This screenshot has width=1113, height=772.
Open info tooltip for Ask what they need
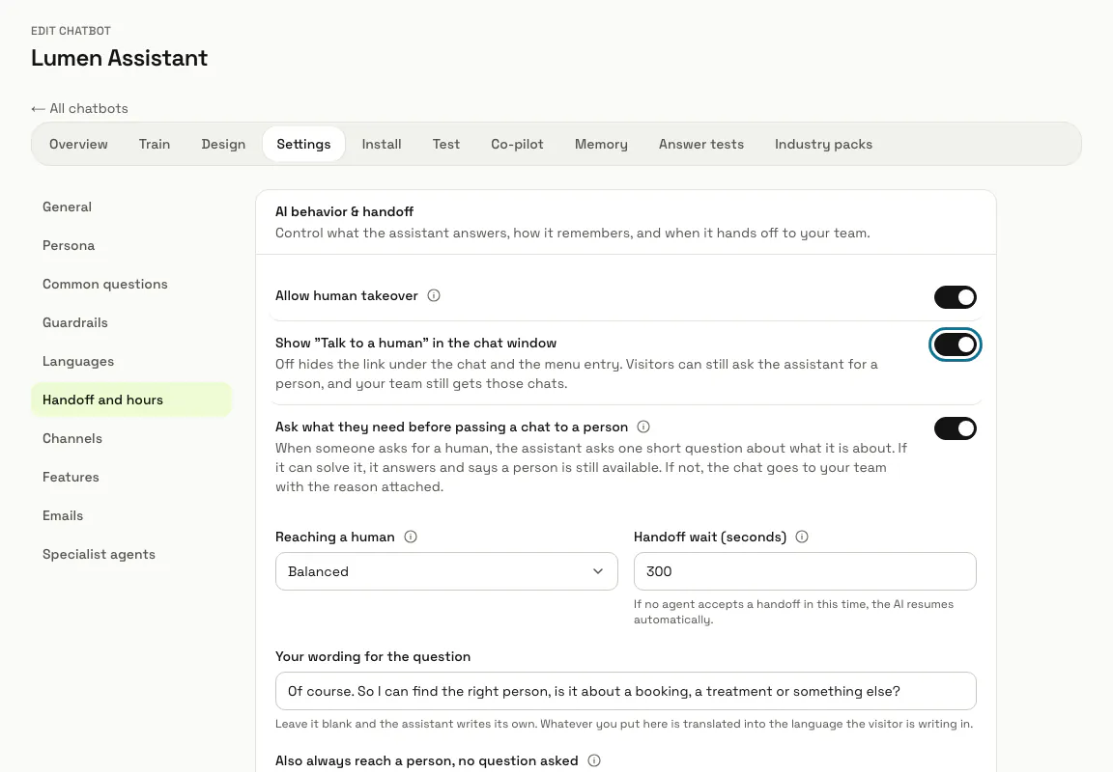pyautogui.click(x=643, y=427)
